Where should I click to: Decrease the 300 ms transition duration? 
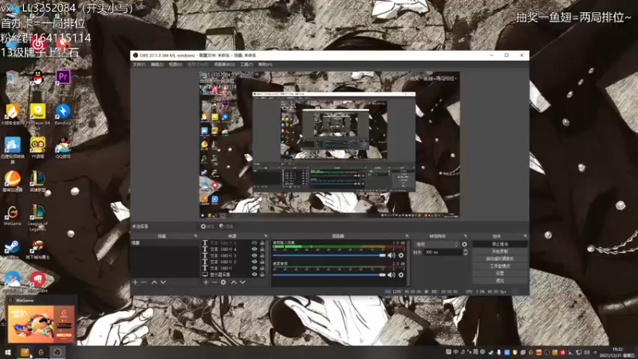click(465, 254)
